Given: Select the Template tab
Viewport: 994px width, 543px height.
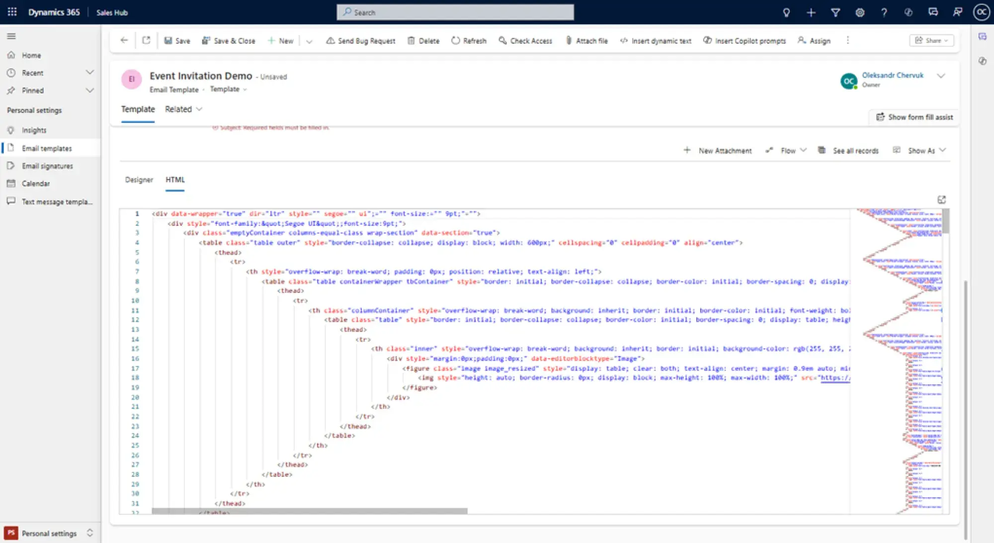Looking at the screenshot, I should (138, 109).
